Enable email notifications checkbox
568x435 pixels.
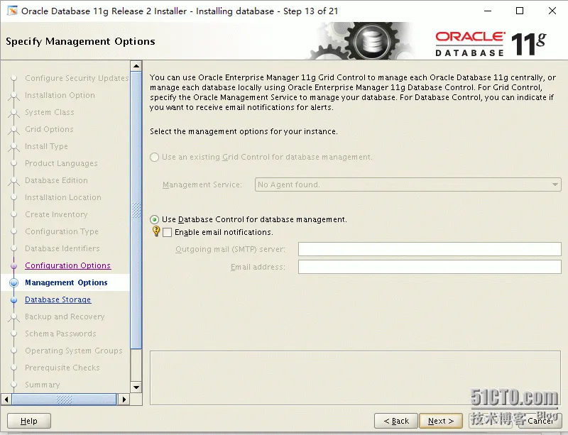click(x=168, y=232)
